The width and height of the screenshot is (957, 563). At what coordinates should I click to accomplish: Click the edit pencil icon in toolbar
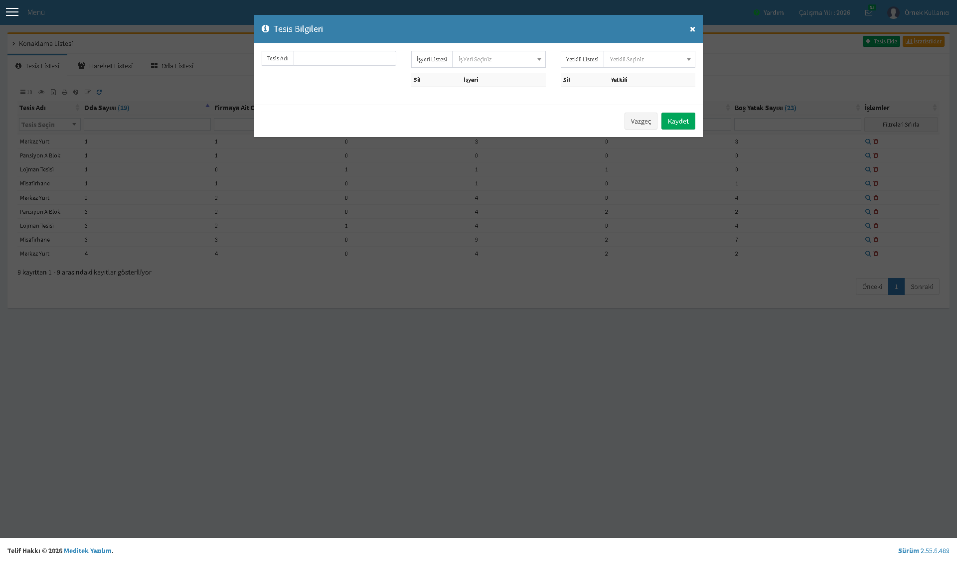click(88, 92)
